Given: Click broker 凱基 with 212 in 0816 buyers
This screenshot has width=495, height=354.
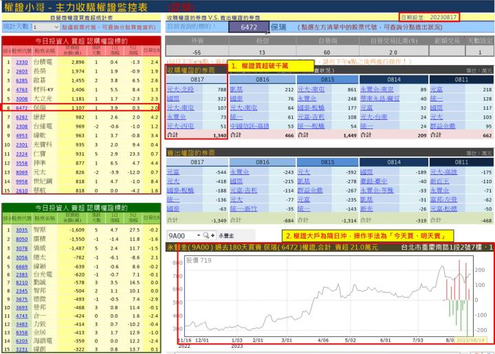Looking at the screenshot, I should click(236, 89).
